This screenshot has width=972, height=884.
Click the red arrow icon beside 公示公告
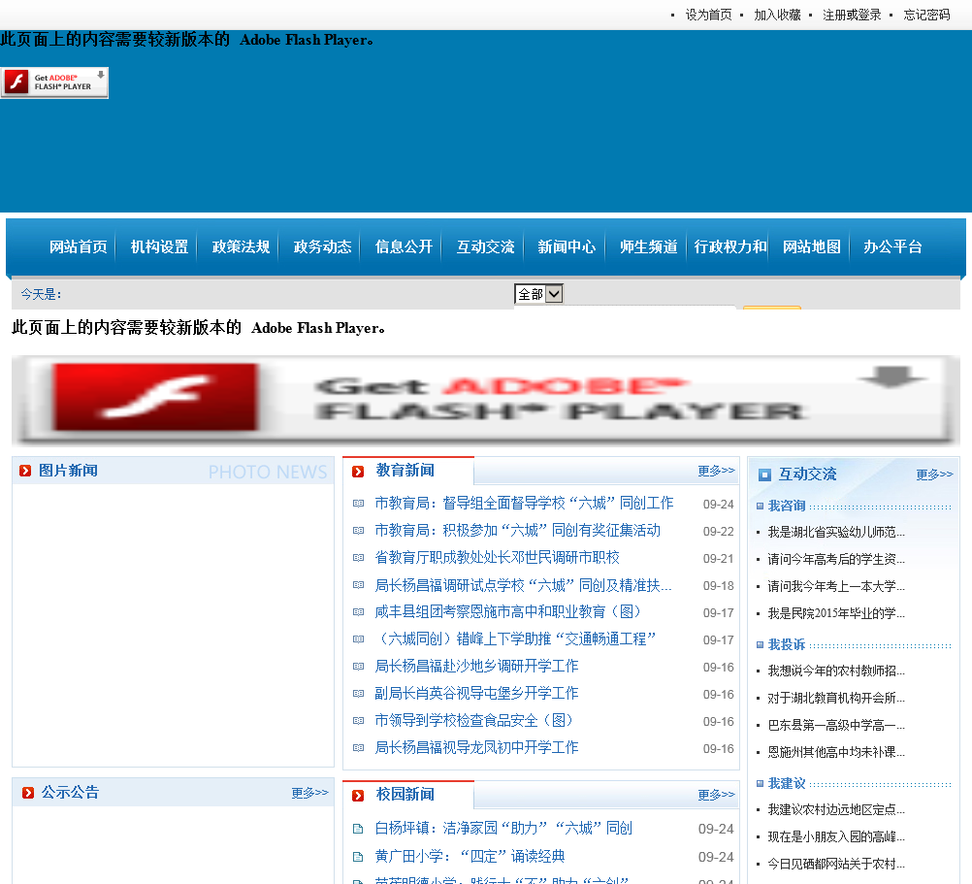click(28, 793)
